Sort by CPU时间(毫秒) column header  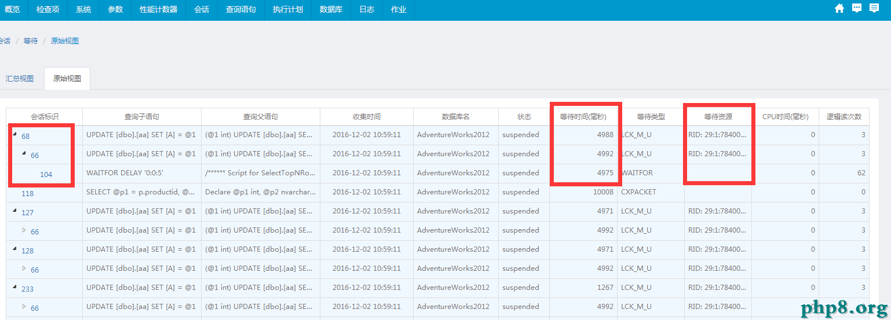click(786, 117)
